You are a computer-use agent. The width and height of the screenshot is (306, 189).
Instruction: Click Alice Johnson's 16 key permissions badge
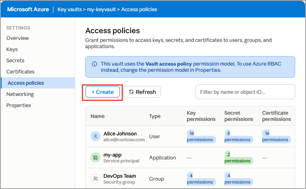201,137
